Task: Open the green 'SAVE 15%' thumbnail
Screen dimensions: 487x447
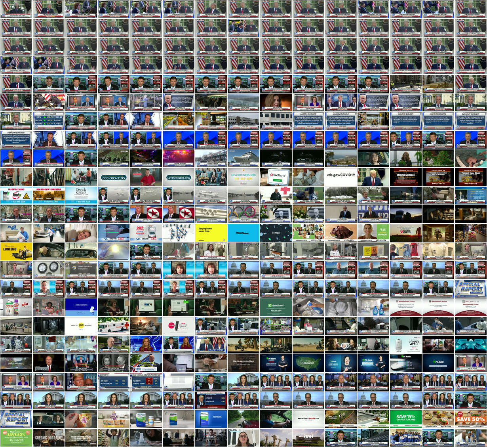Action: pos(405,419)
